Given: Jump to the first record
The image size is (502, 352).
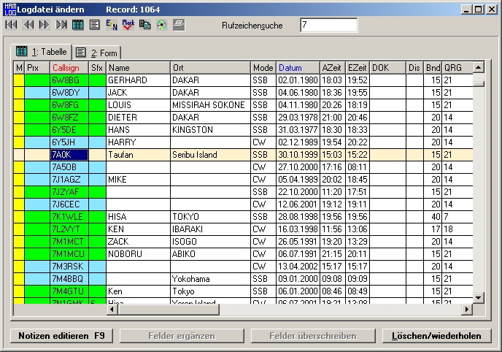Looking at the screenshot, I should coord(11,25).
